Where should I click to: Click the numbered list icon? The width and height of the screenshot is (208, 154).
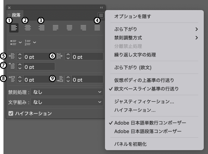(x=27, y=43)
